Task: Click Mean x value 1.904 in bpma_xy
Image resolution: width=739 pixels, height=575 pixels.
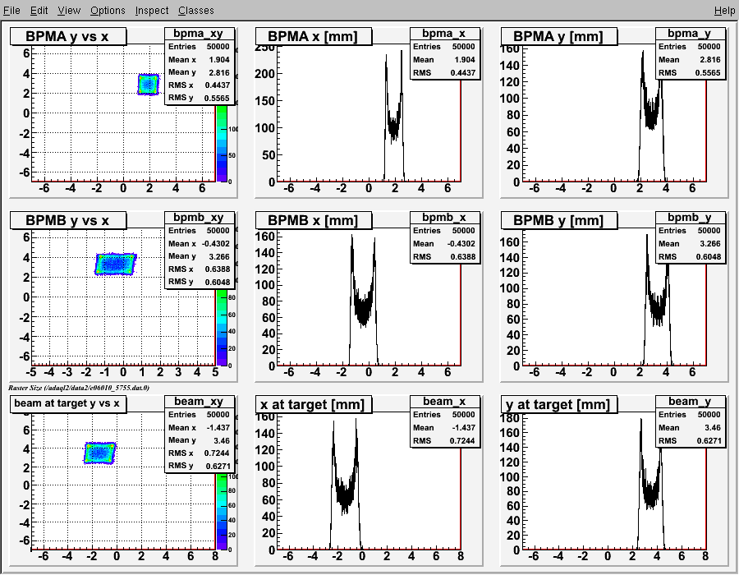Action: coord(219,60)
